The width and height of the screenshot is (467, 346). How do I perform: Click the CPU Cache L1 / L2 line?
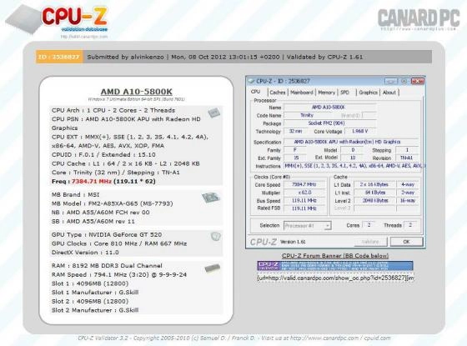[126, 163]
